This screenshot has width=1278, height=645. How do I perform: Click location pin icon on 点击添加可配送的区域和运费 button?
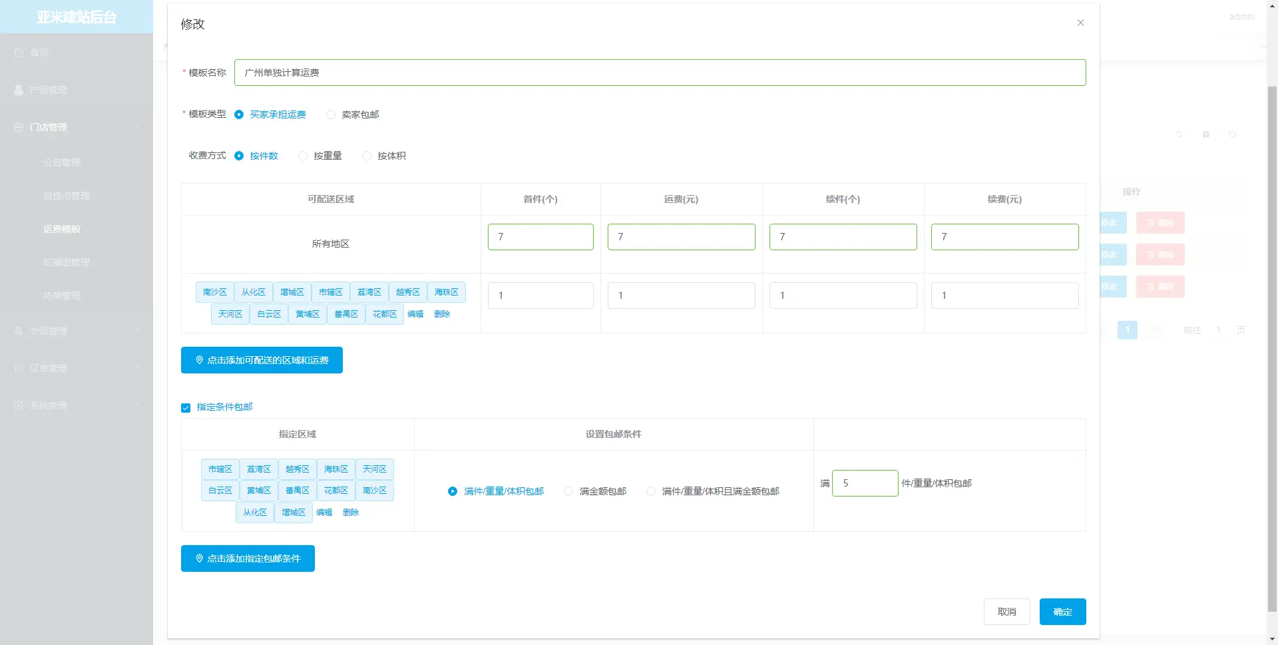pos(199,360)
